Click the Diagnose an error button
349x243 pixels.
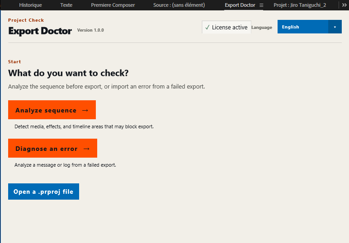coord(52,148)
